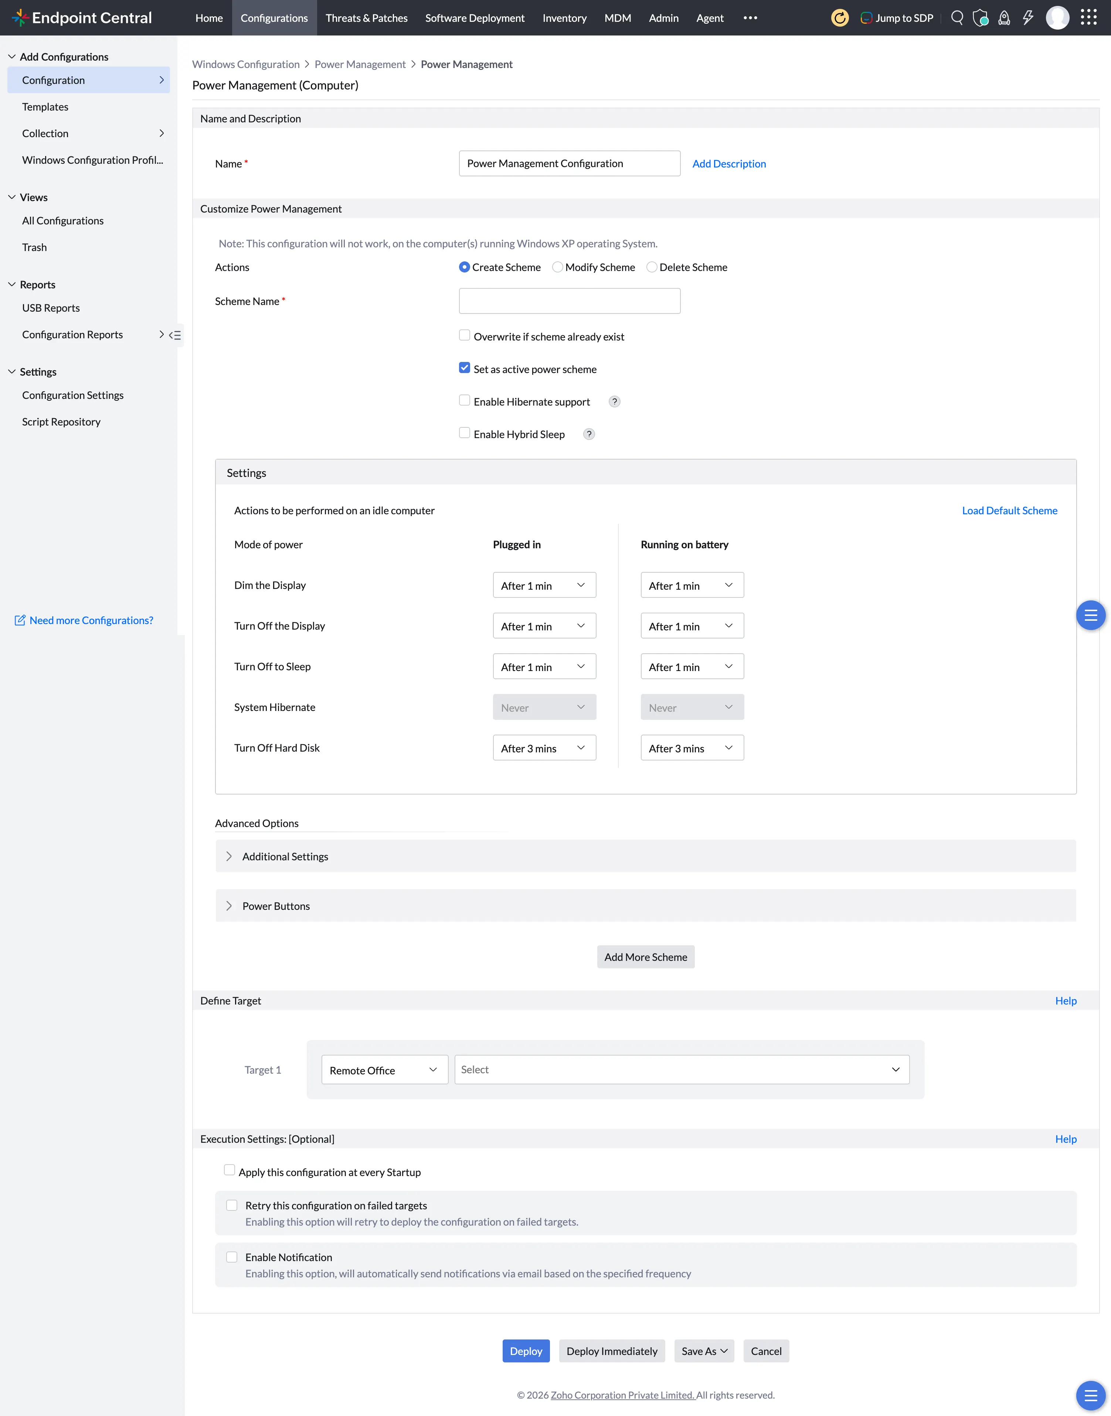Click the blue floating menu button at the page bottom

1091,1395
